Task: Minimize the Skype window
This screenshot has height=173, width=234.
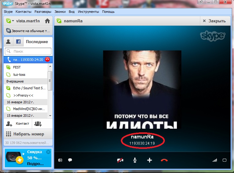Action: click(x=209, y=2)
